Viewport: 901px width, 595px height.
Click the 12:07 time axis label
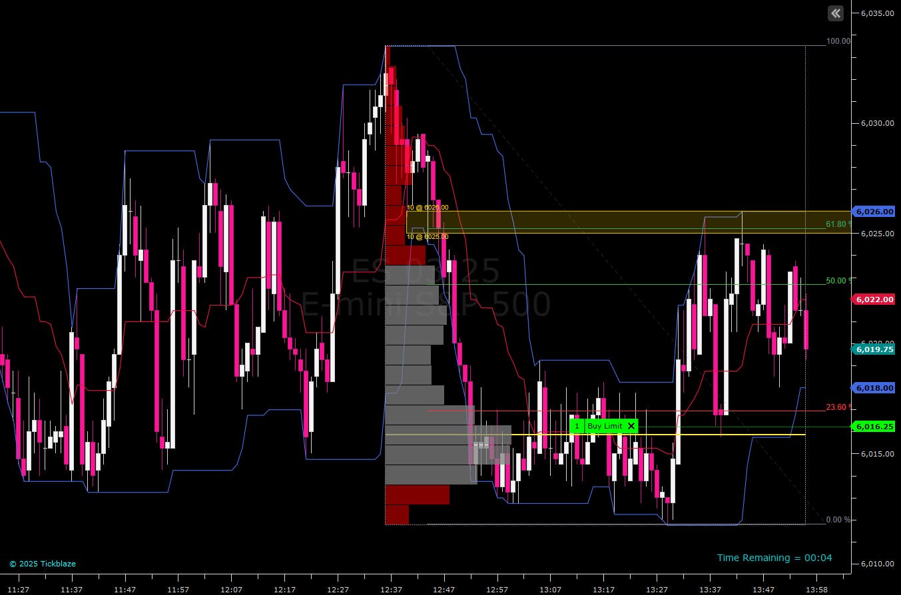[231, 590]
